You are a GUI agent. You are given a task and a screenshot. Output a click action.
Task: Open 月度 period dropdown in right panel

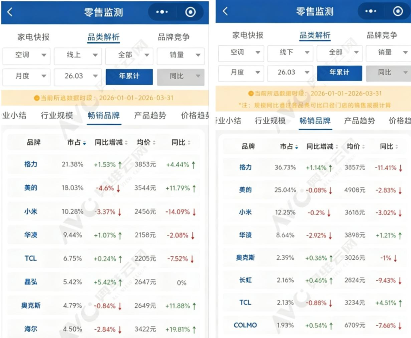[241, 73]
